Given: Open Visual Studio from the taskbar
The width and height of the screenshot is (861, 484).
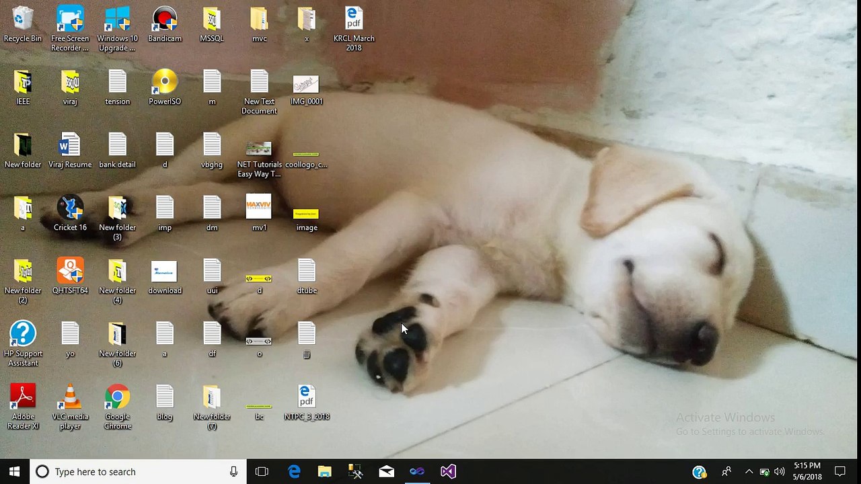Looking at the screenshot, I should [448, 472].
